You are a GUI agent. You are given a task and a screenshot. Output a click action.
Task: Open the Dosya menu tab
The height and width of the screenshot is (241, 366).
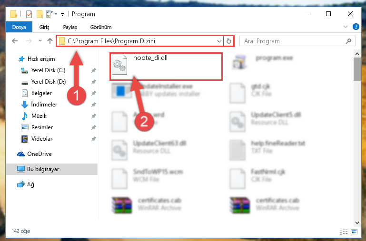19,27
